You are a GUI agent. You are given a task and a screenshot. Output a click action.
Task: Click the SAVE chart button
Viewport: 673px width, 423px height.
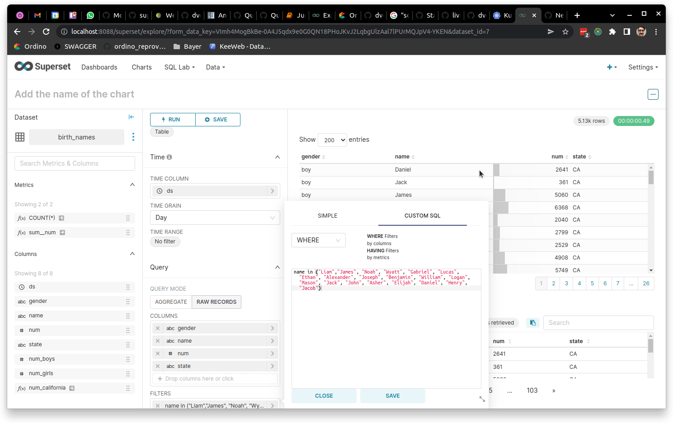(x=217, y=120)
